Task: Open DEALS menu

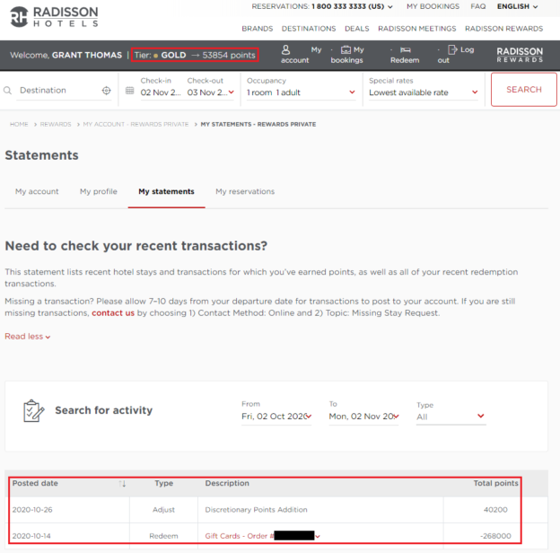Action: [357, 29]
